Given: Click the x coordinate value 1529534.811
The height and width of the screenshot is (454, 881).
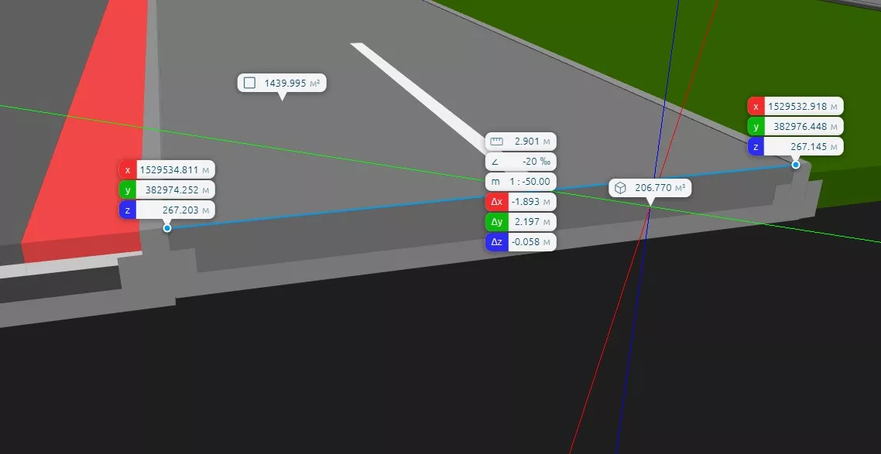Looking at the screenshot, I should tap(170, 169).
